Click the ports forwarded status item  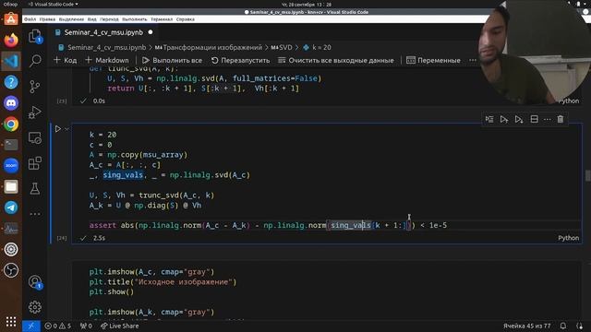pos(86,326)
